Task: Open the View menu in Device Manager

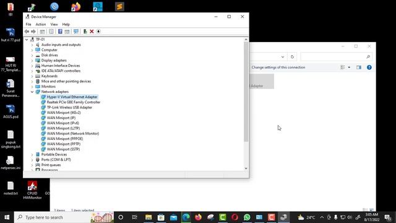Action: [54, 24]
